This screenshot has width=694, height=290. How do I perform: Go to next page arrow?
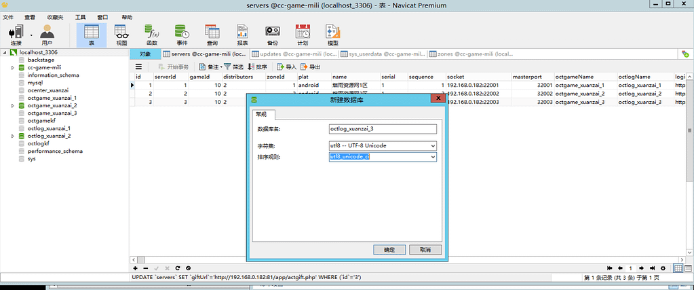click(x=642, y=268)
